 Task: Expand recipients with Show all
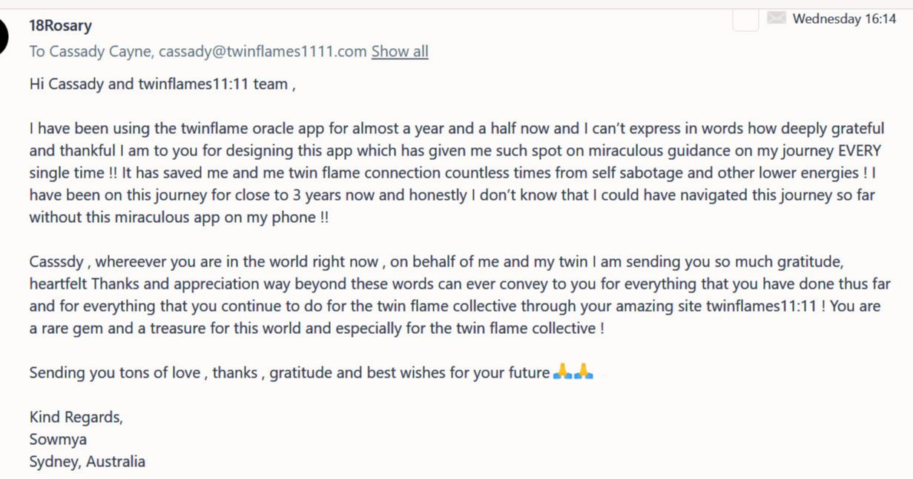coord(400,51)
